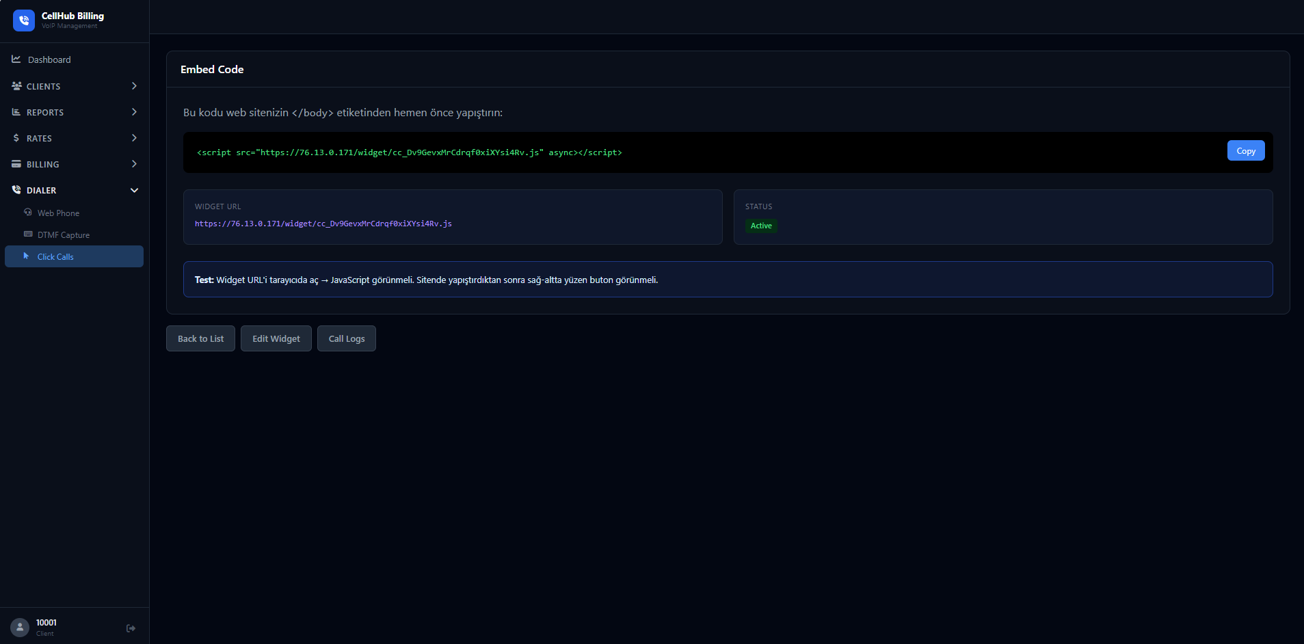
Task: Go Back to List
Action: pos(200,338)
